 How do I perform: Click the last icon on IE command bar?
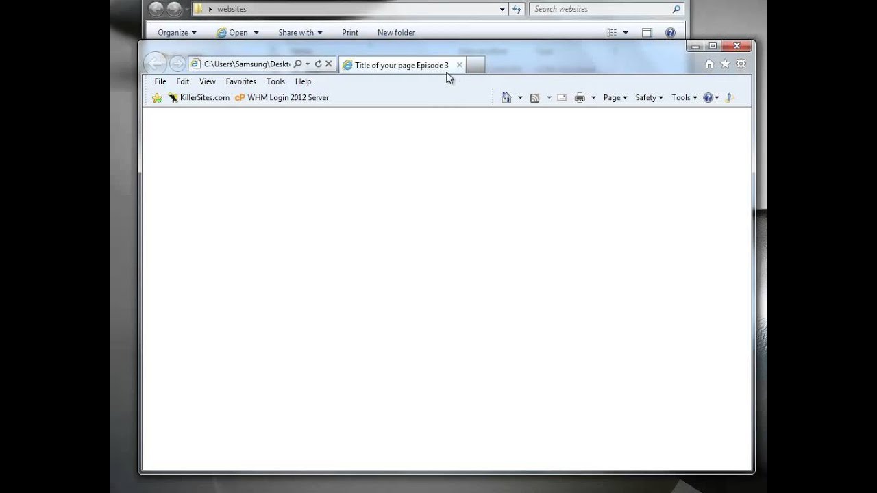coord(730,98)
